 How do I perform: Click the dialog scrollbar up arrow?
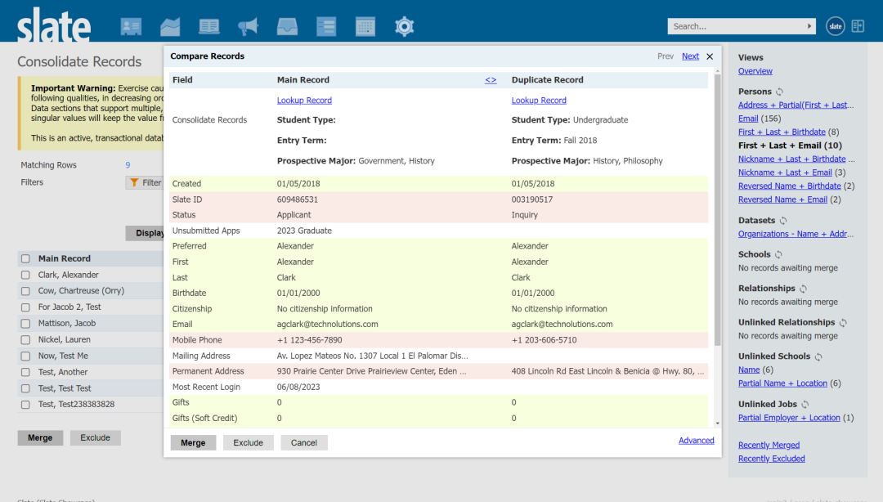click(x=718, y=71)
